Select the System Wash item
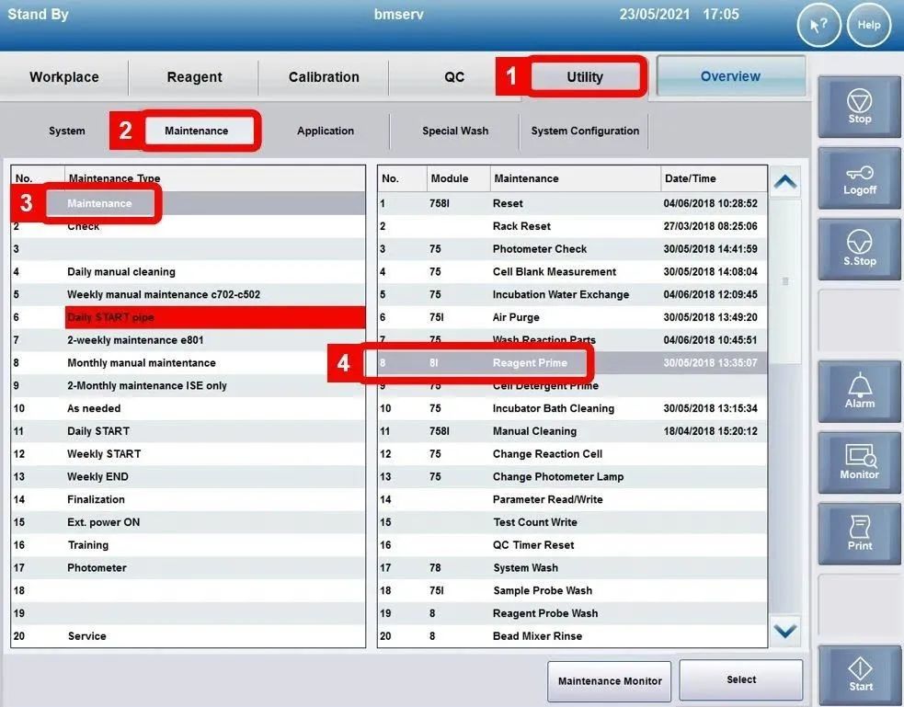This screenshot has width=904, height=707. click(x=573, y=567)
